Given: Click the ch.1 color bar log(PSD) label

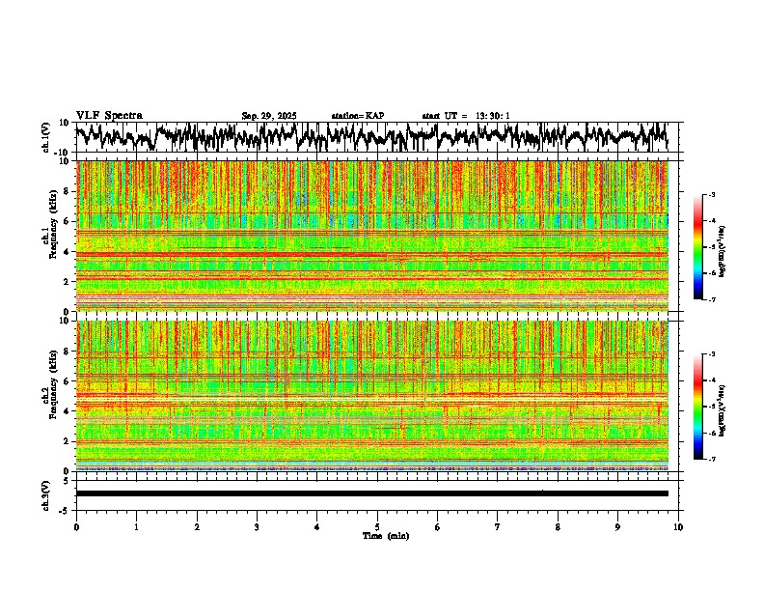Looking at the screenshot, I should (723, 252).
